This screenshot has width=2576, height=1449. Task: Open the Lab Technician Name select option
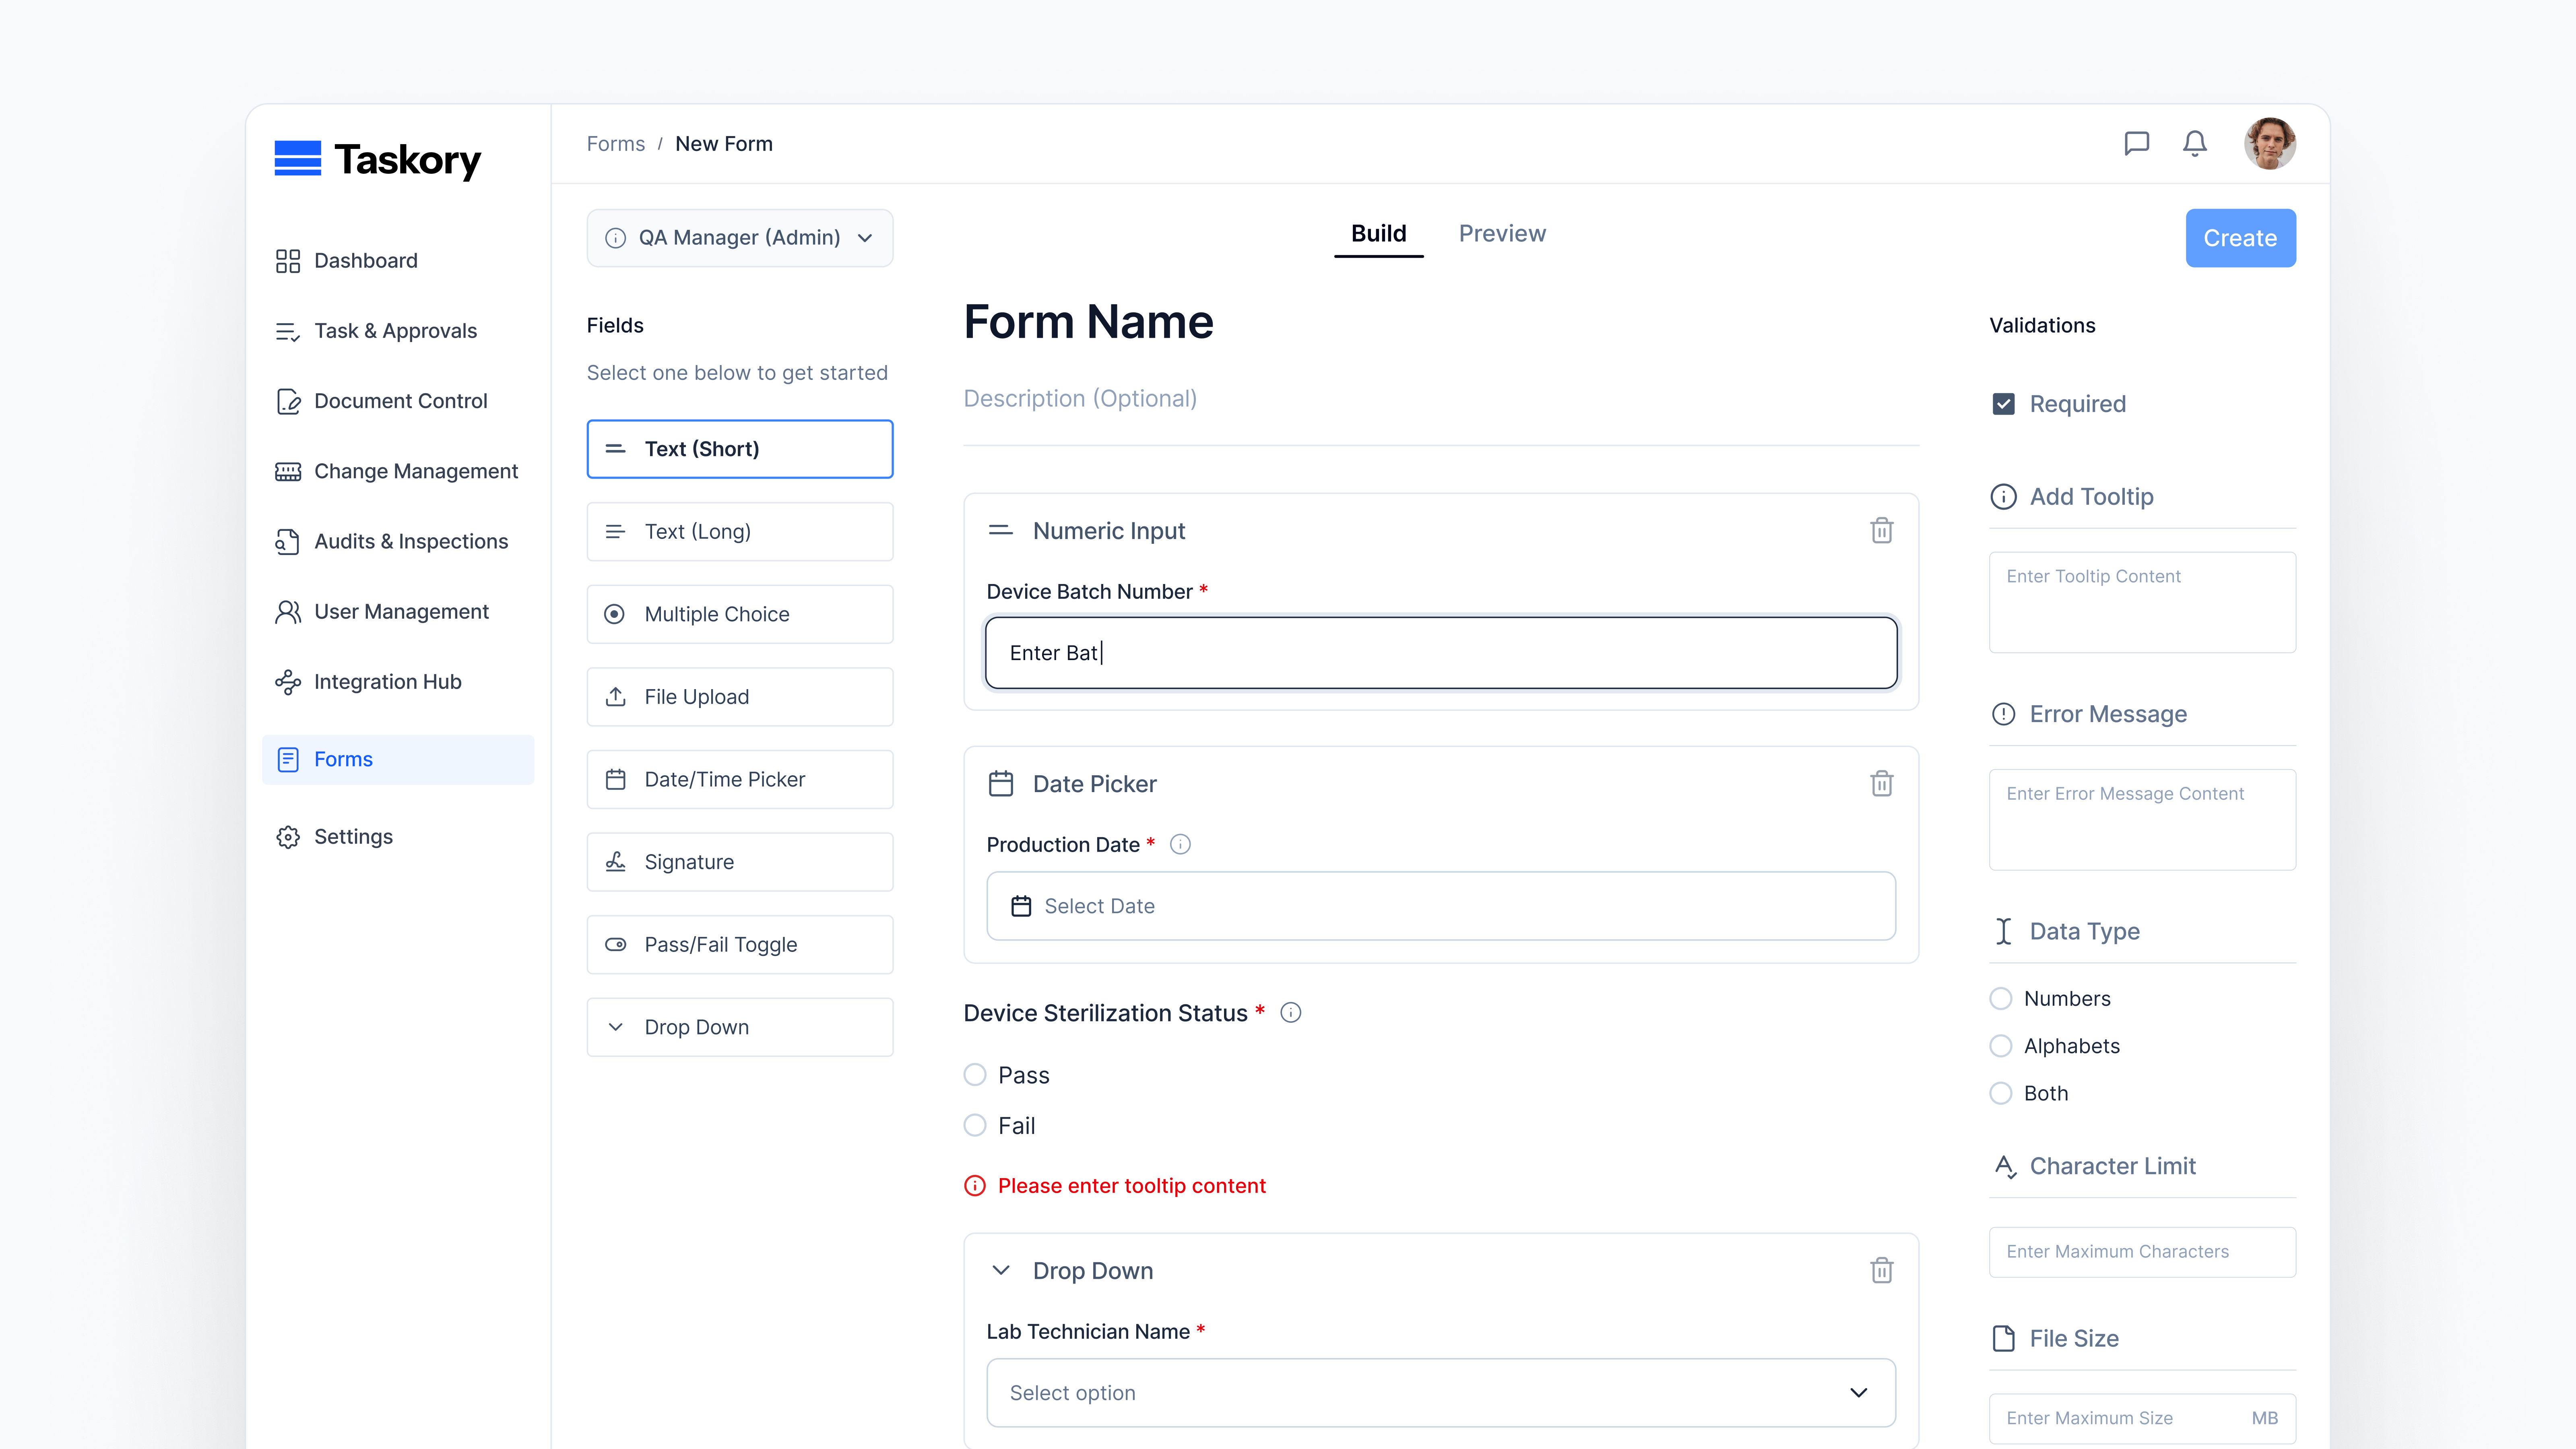(1440, 1392)
